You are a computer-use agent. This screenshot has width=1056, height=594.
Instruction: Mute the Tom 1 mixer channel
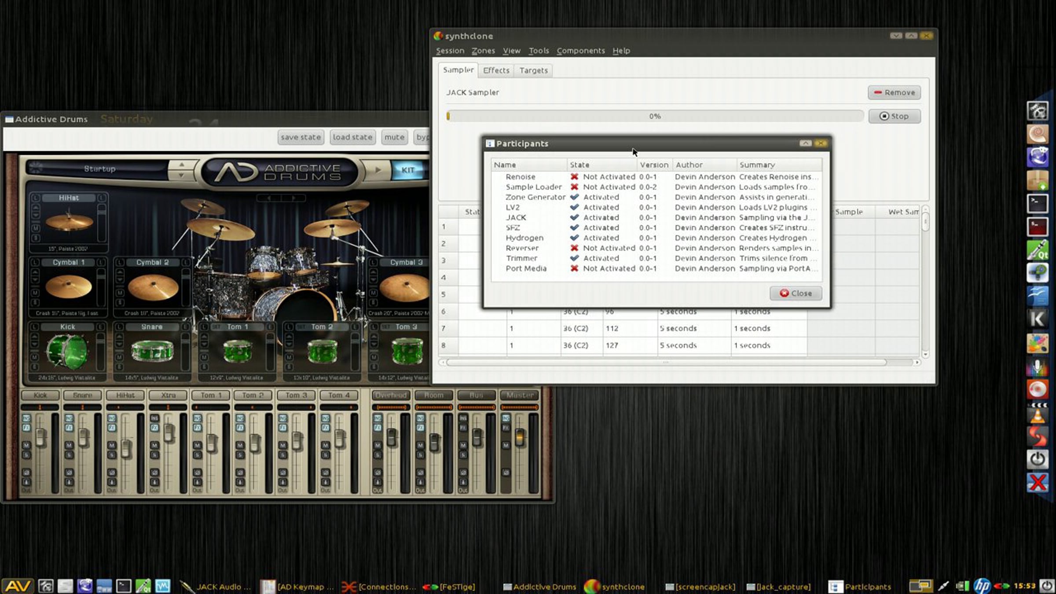click(x=197, y=445)
